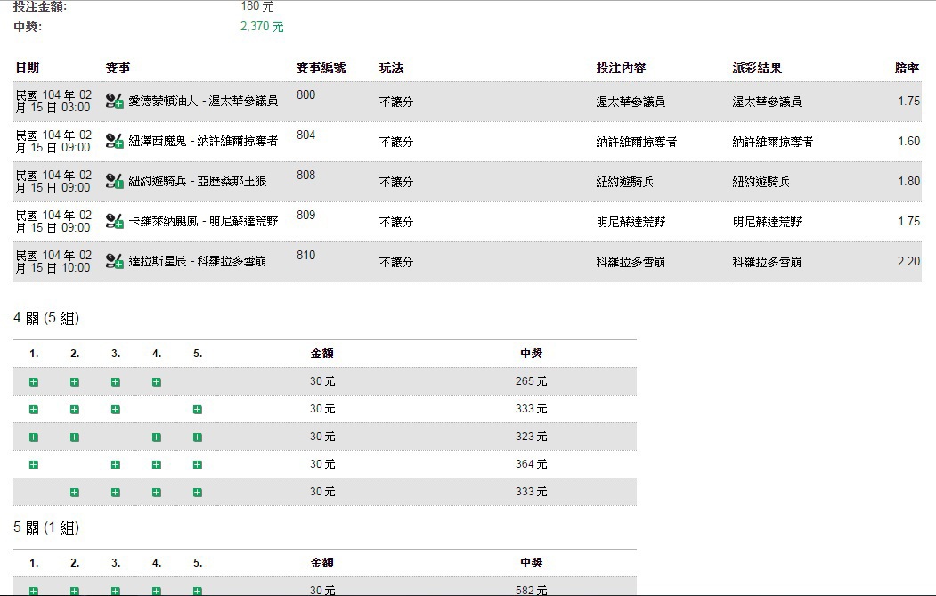Viewport: 936px width, 596px height.
Task: Click 科羅拉多雪崩 in 投注內容 column
Action: point(631,262)
